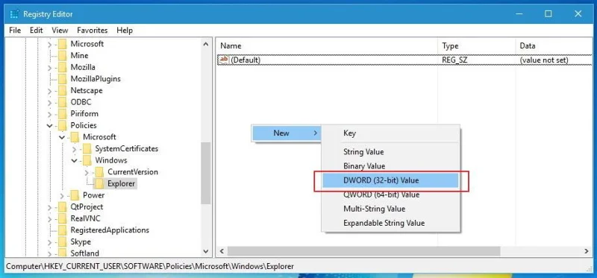597x278 pixels.
Task: Click the REG_SZ type cell
Action: point(454,60)
